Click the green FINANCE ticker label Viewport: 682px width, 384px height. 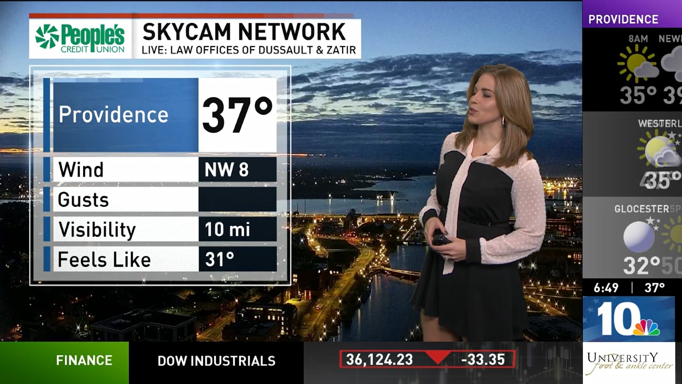pos(84,361)
